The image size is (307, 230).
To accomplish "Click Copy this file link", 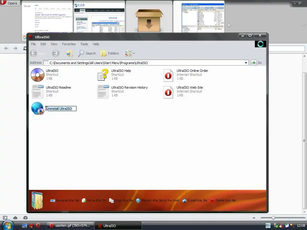I will 121,200.
